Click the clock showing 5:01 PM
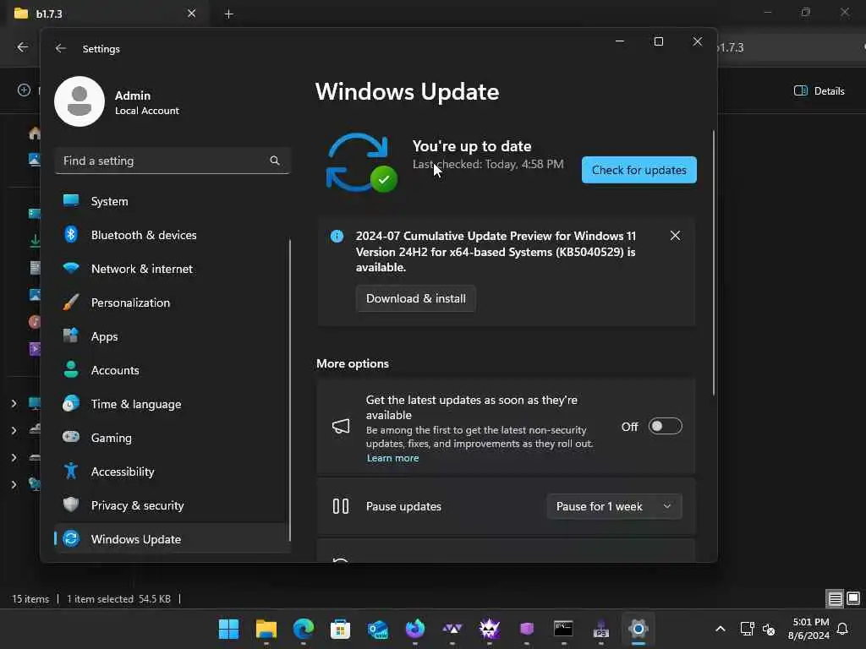This screenshot has height=649, width=866. (x=809, y=629)
